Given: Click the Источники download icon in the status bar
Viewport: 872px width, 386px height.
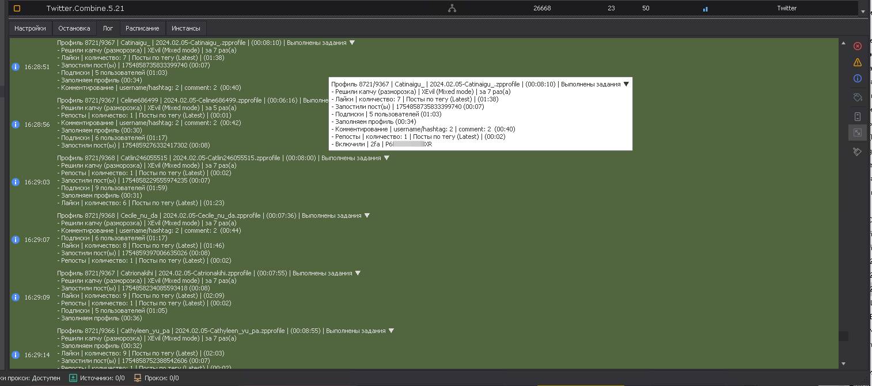Looking at the screenshot, I should click(73, 378).
